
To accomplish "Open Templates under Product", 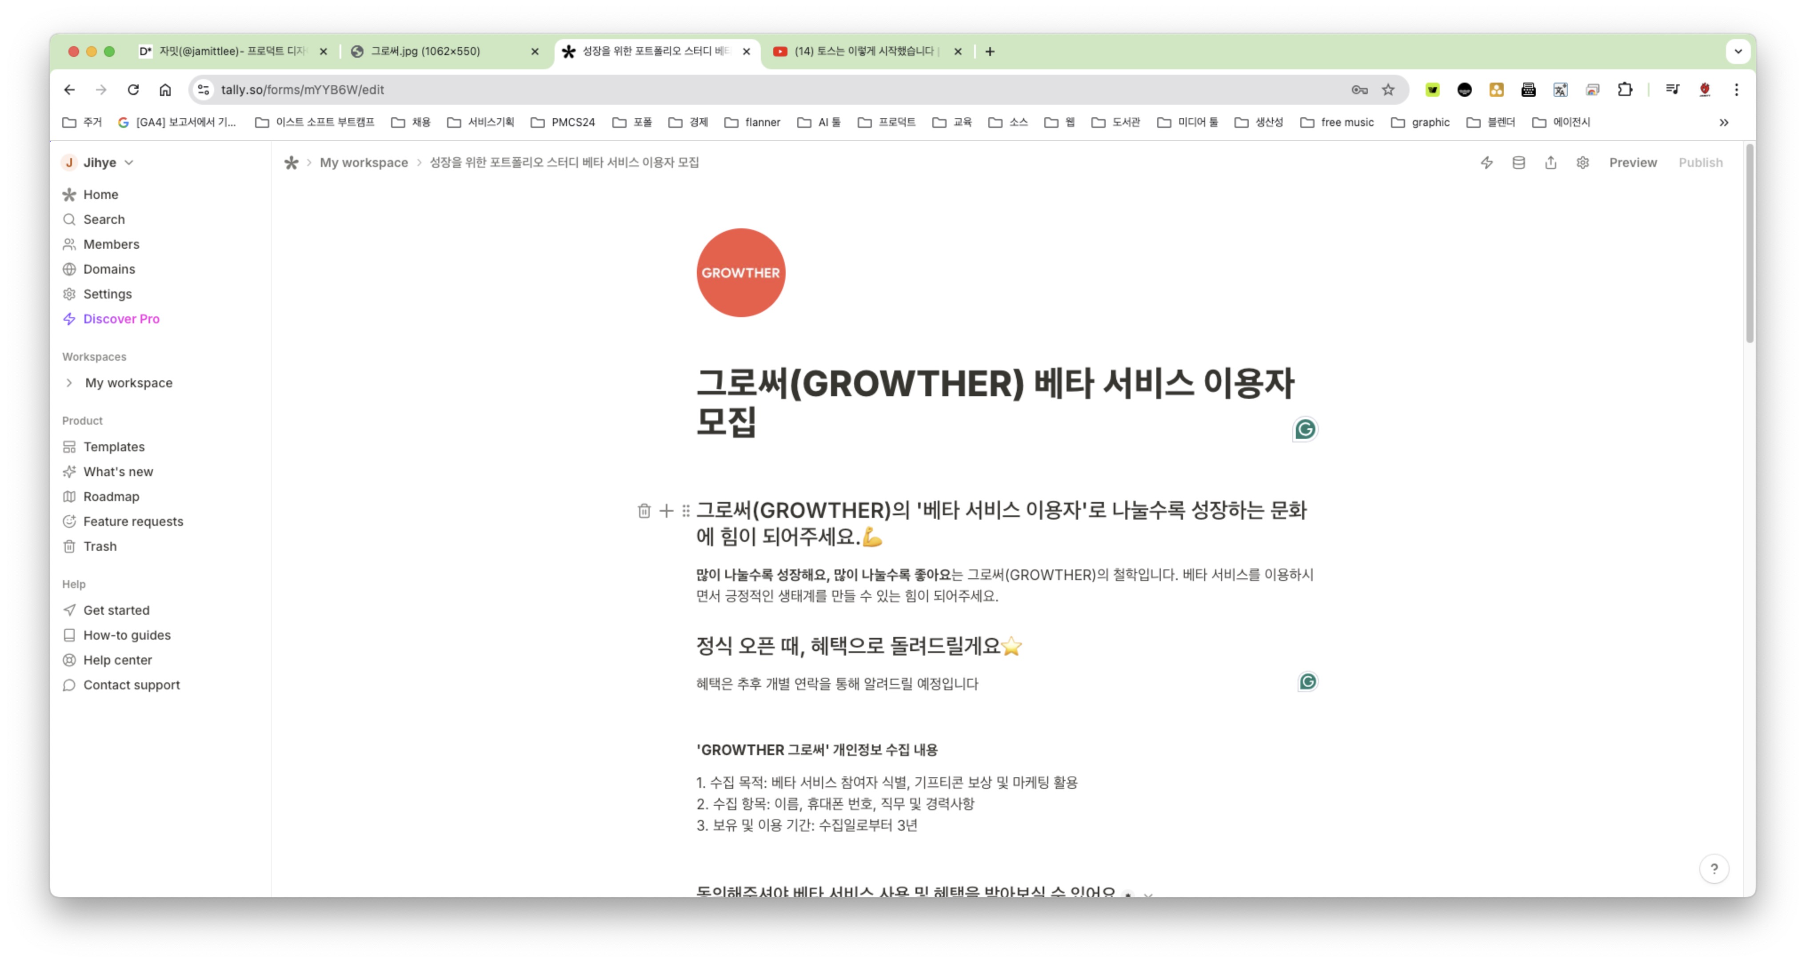I will 114,446.
